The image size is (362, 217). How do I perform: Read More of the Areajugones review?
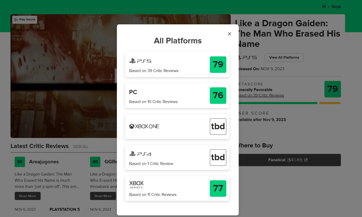(28, 196)
